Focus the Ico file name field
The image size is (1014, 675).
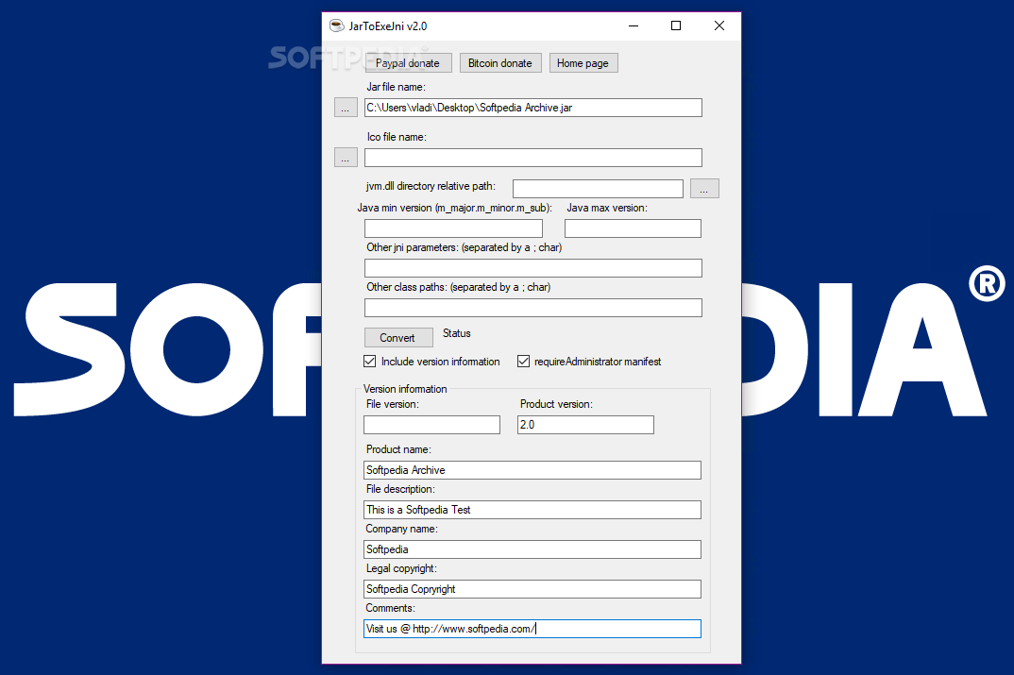click(x=532, y=157)
